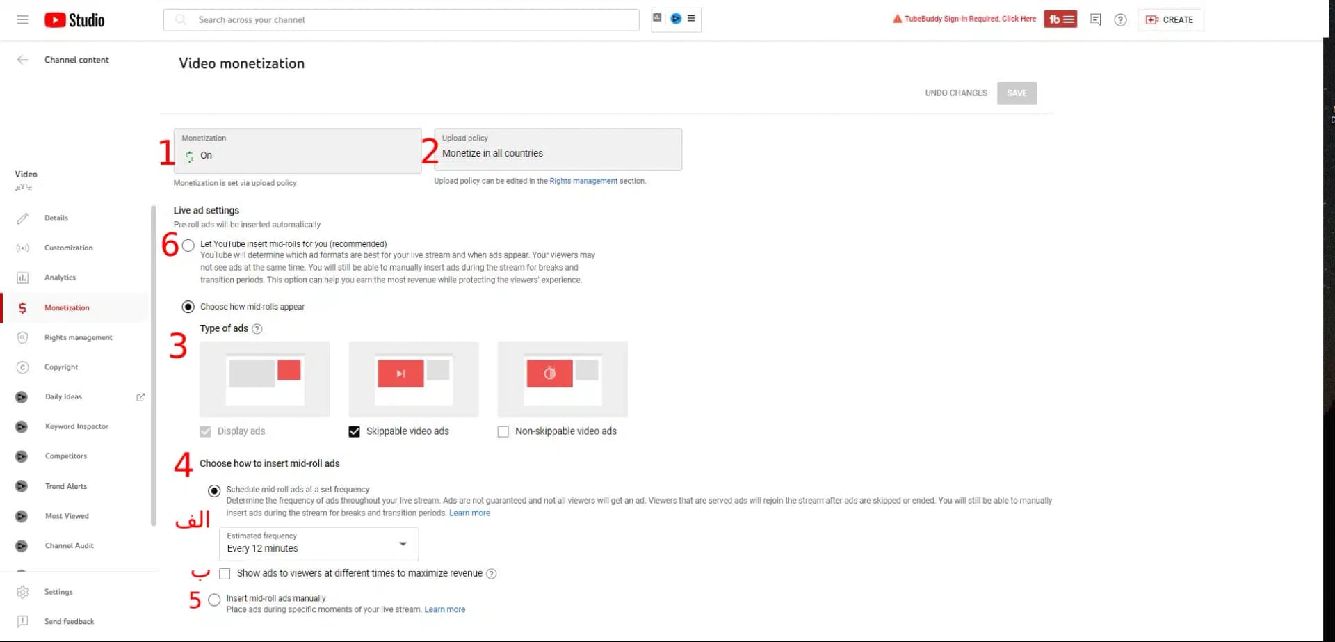The image size is (1335, 642).
Task: Click the Channel Audit icon
Action: pyautogui.click(x=22, y=546)
